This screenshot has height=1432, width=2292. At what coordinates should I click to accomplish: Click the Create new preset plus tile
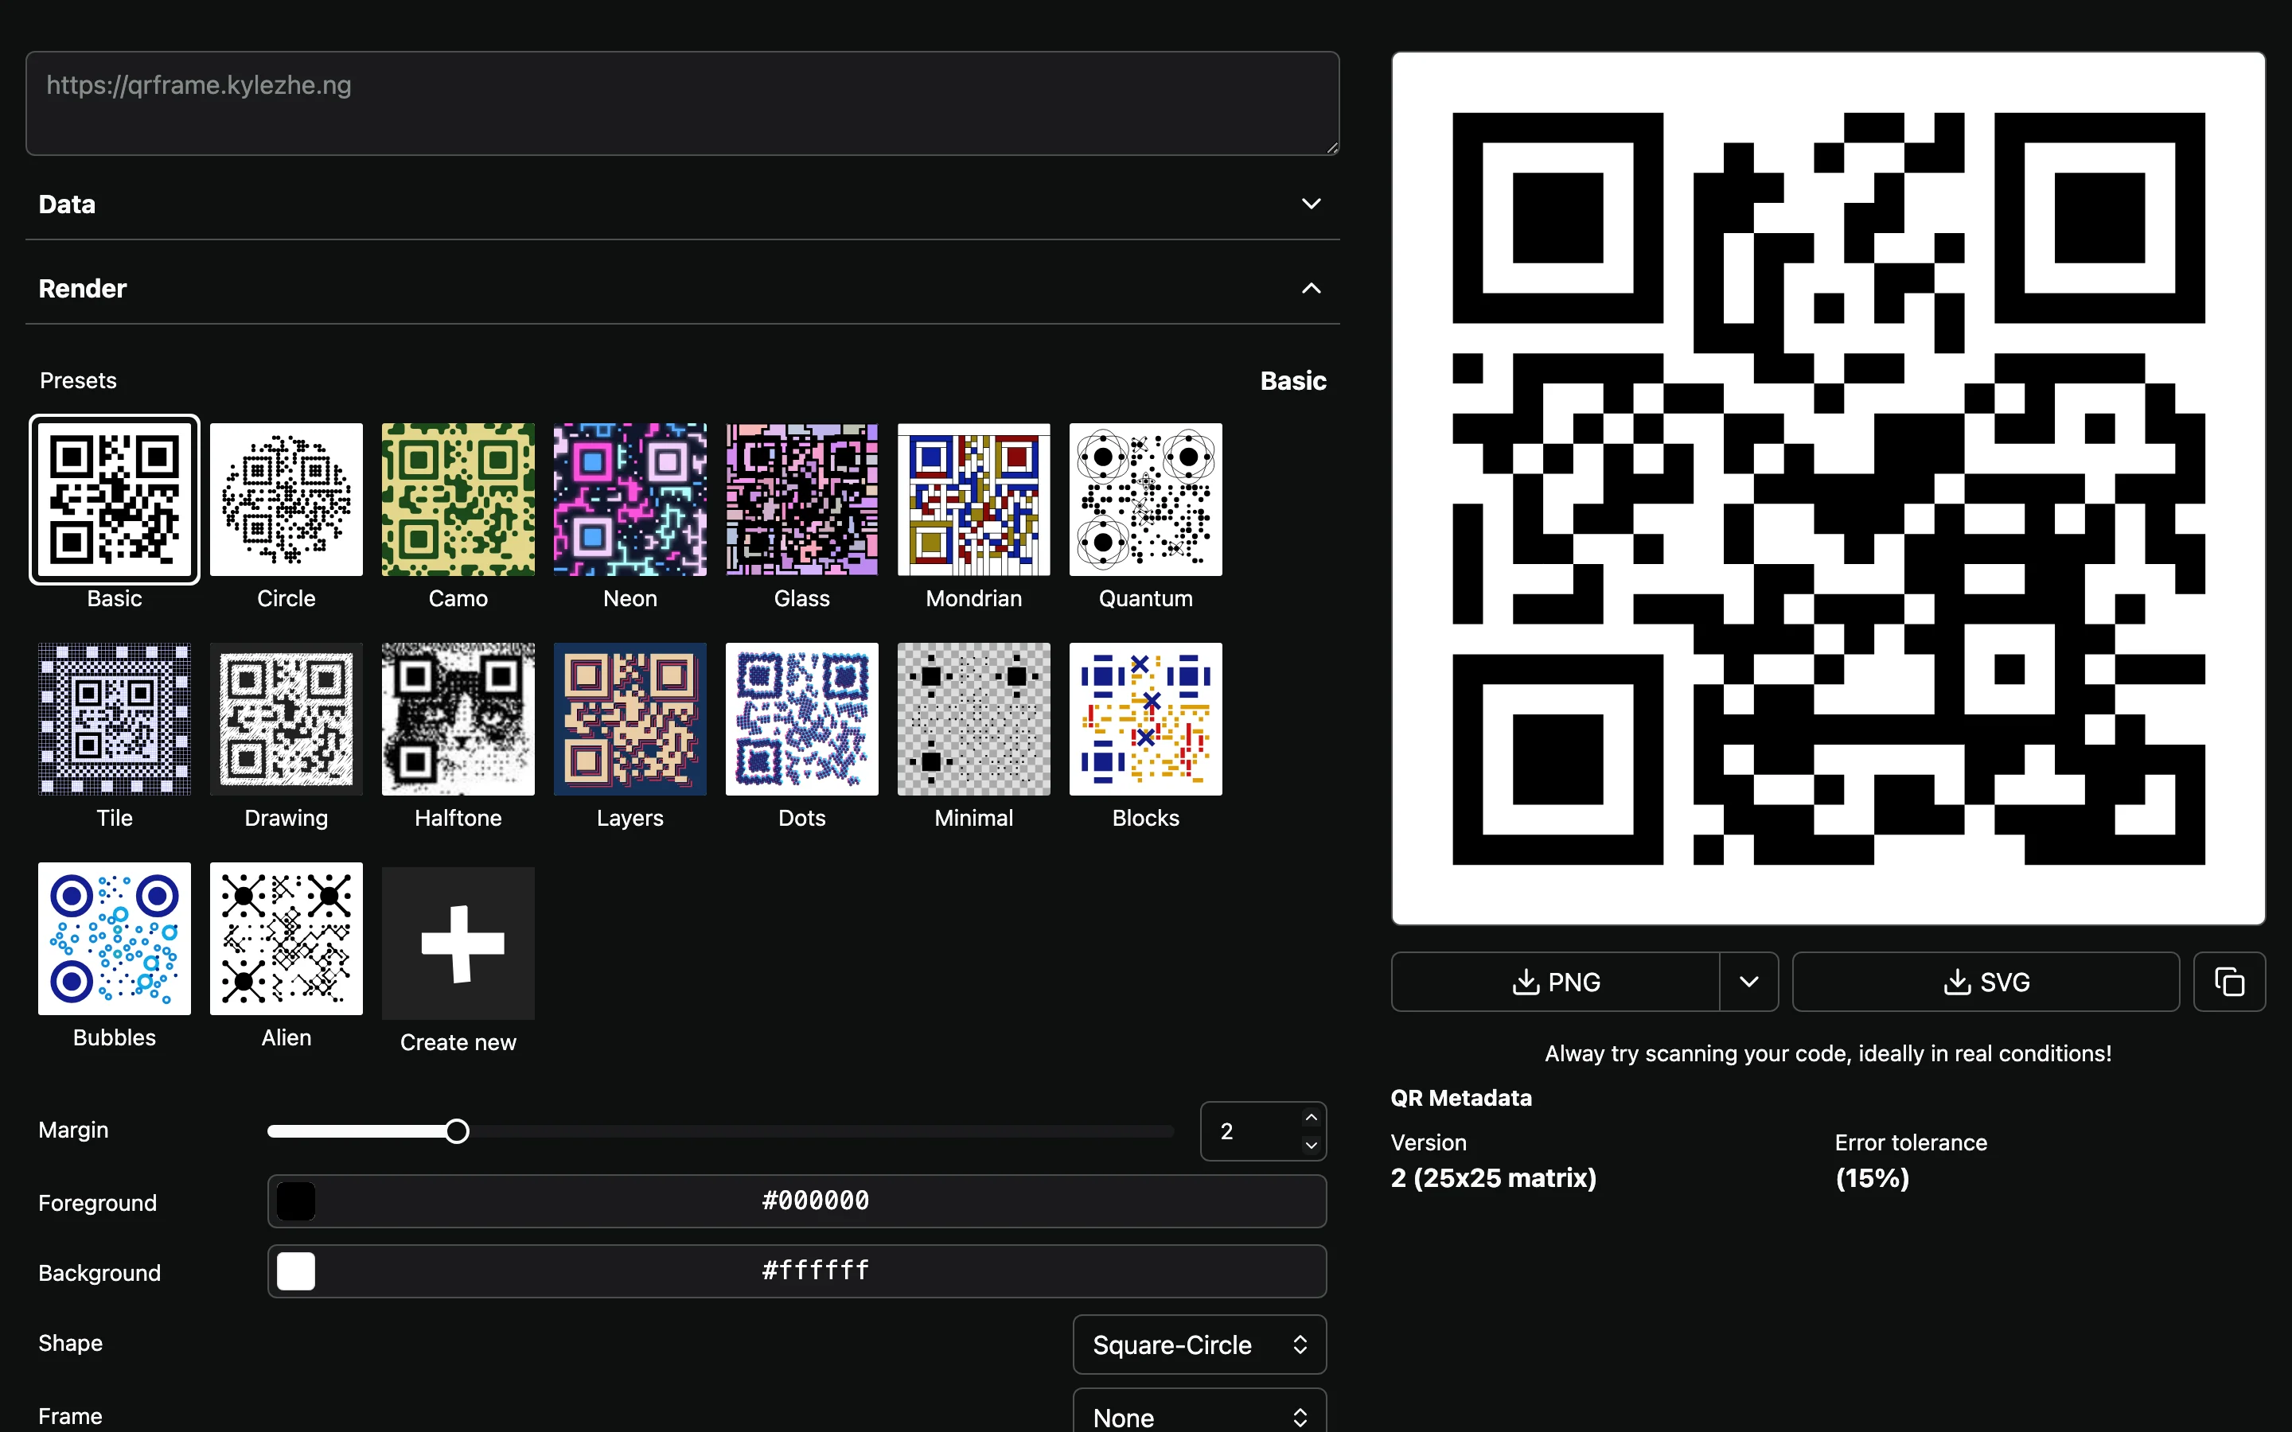458,944
